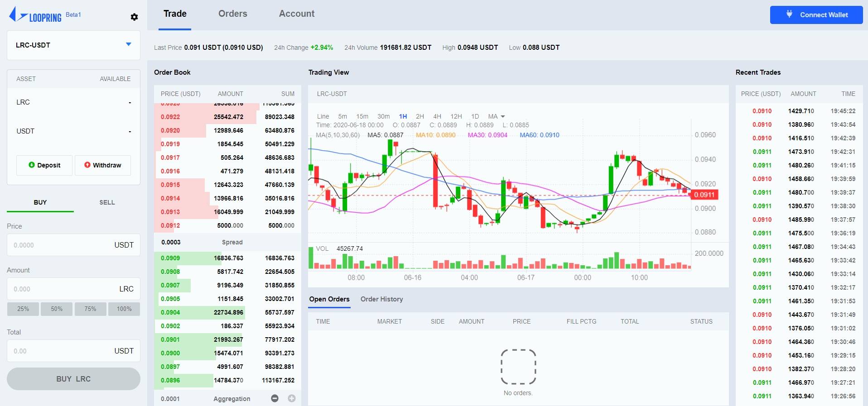The width and height of the screenshot is (868, 406).
Task: Click bid price 0.0900 in order book
Action: tap(170, 353)
